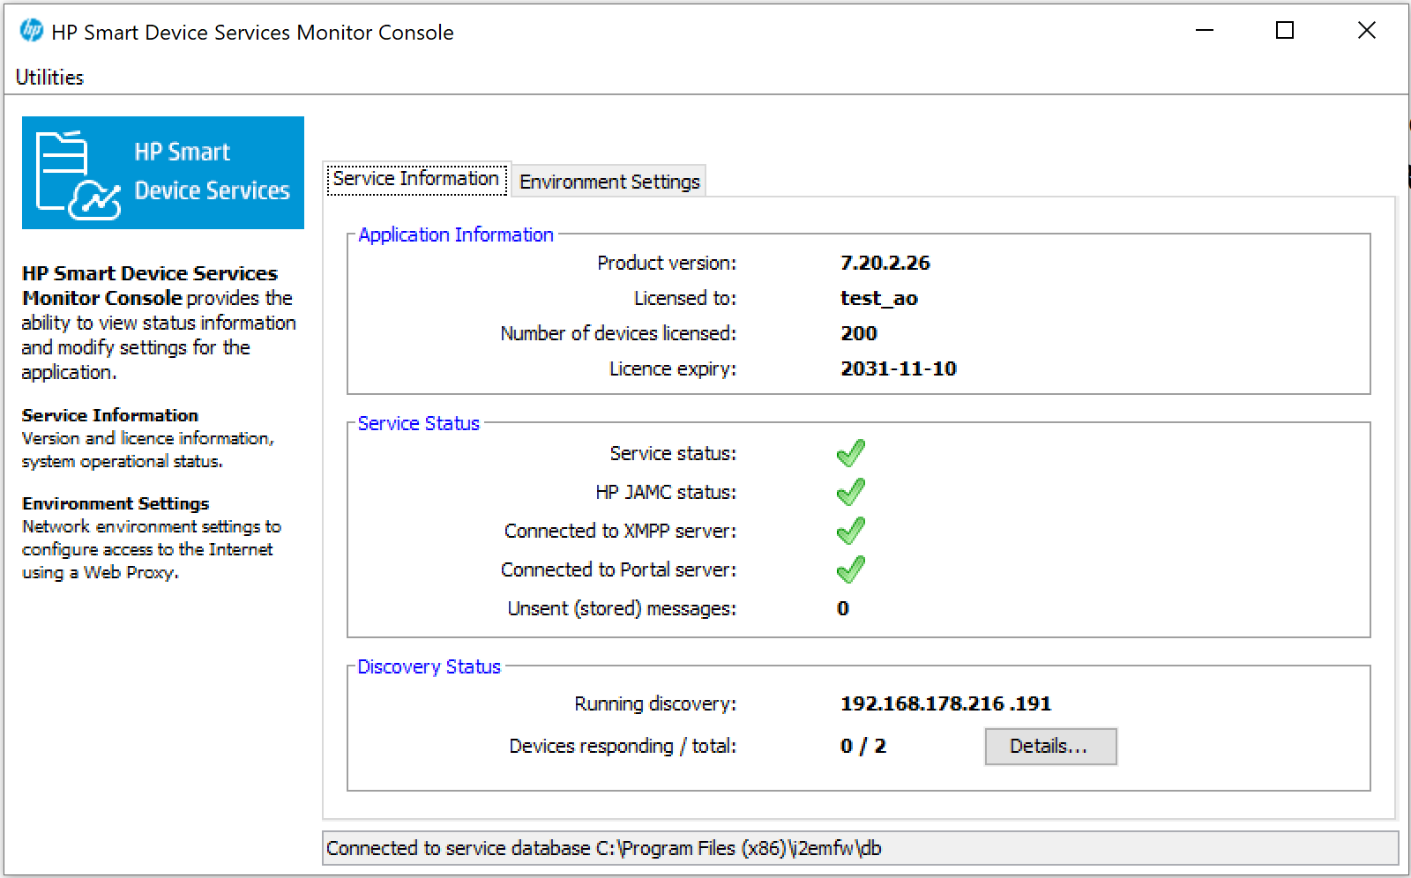Click the Application Information group heading
The width and height of the screenshot is (1411, 878).
point(456,235)
